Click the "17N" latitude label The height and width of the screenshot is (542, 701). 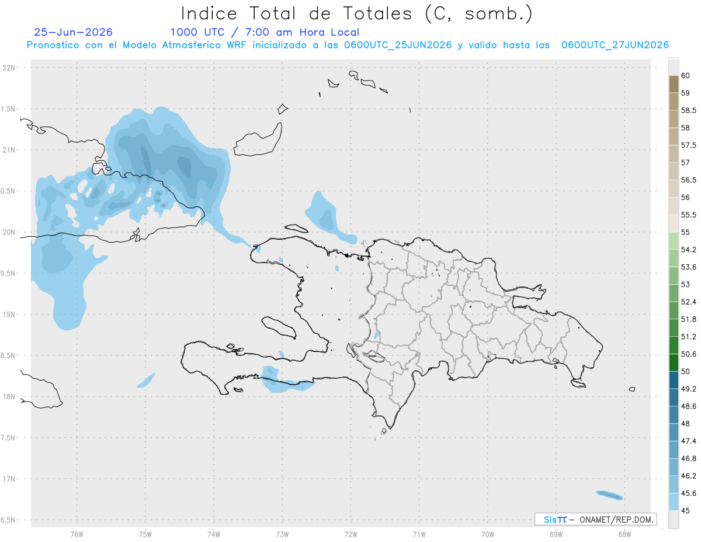[x=9, y=479]
